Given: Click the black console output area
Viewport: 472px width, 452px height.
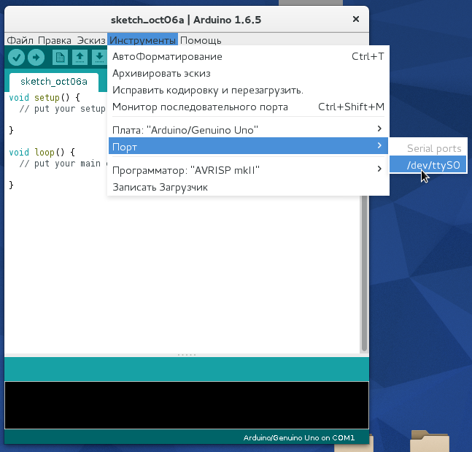Looking at the screenshot, I should coord(187,405).
